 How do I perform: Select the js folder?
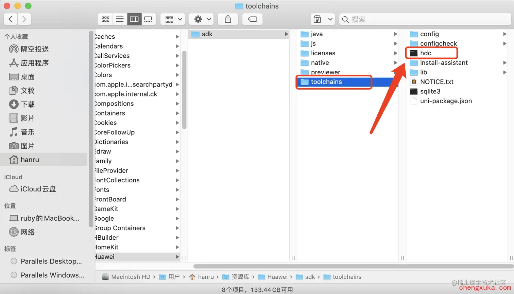(x=347, y=43)
